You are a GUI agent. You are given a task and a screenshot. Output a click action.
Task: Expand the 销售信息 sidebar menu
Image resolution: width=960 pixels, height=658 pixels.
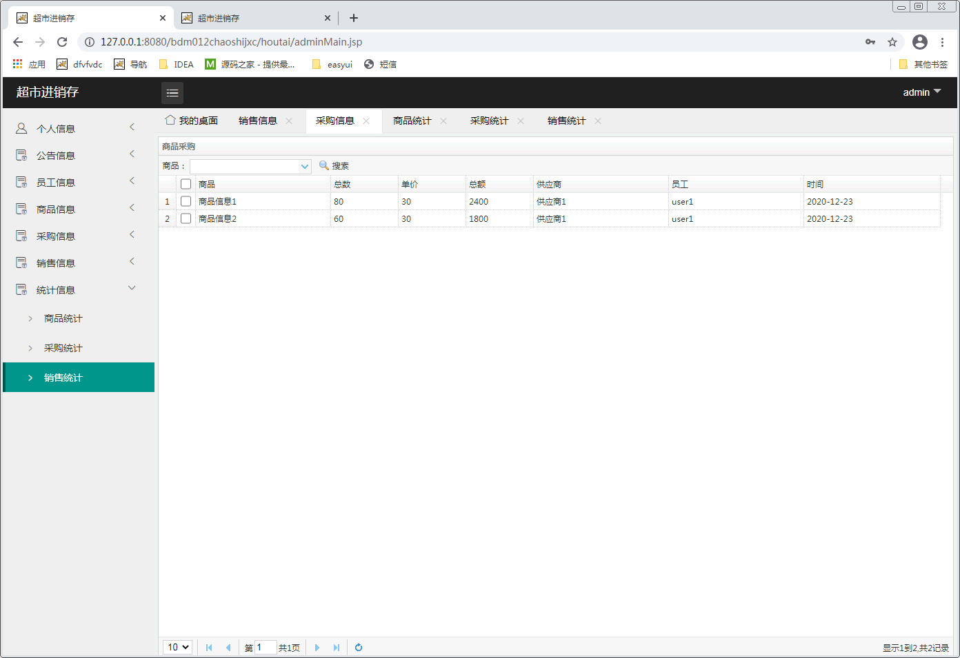tap(79, 263)
